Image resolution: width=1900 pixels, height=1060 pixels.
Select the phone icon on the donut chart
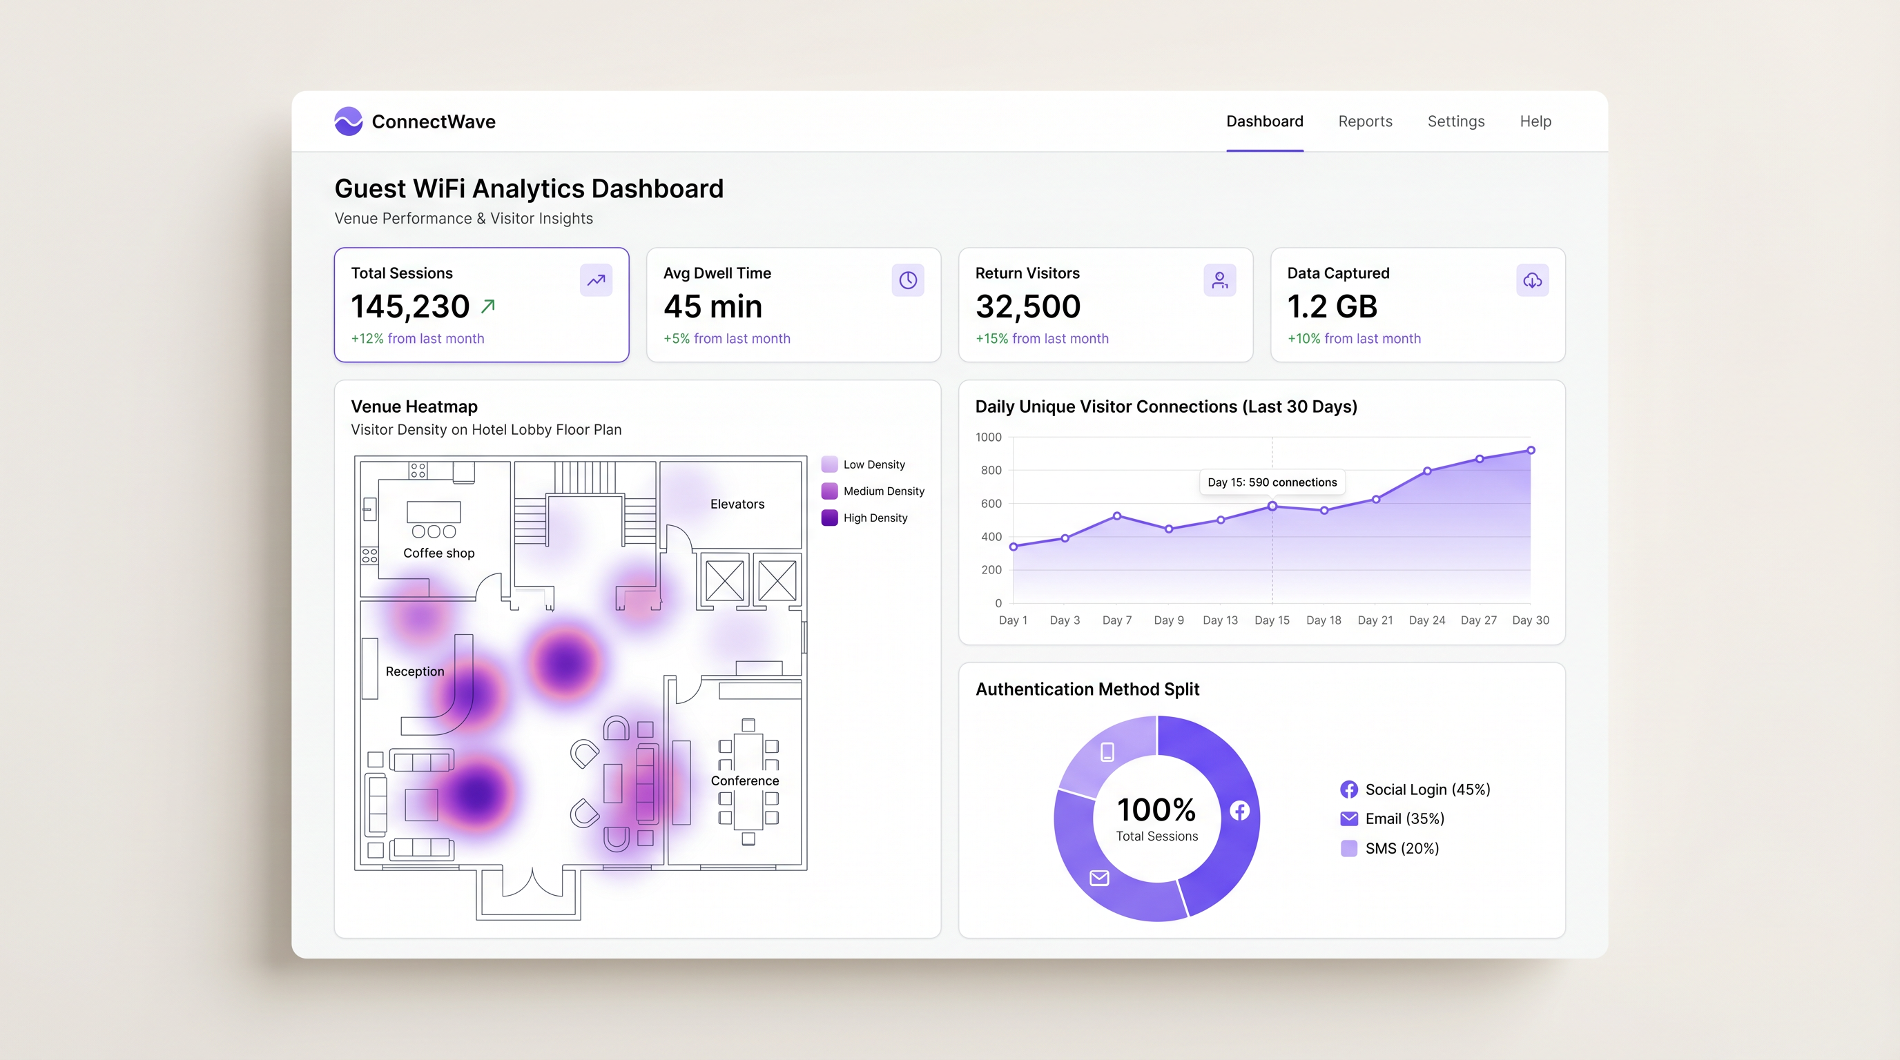tap(1106, 752)
